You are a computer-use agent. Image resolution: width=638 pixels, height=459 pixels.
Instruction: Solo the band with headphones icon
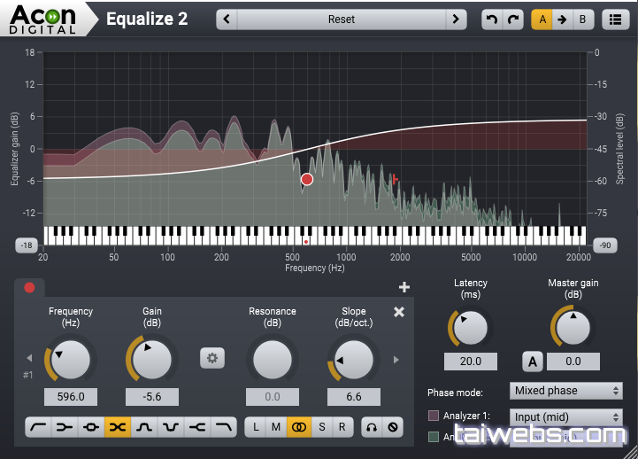[372, 427]
